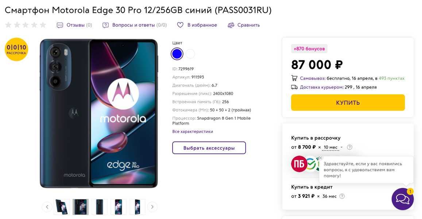Open the 10 мес installment term dropdown
The height and width of the screenshot is (219, 422).
click(333, 147)
